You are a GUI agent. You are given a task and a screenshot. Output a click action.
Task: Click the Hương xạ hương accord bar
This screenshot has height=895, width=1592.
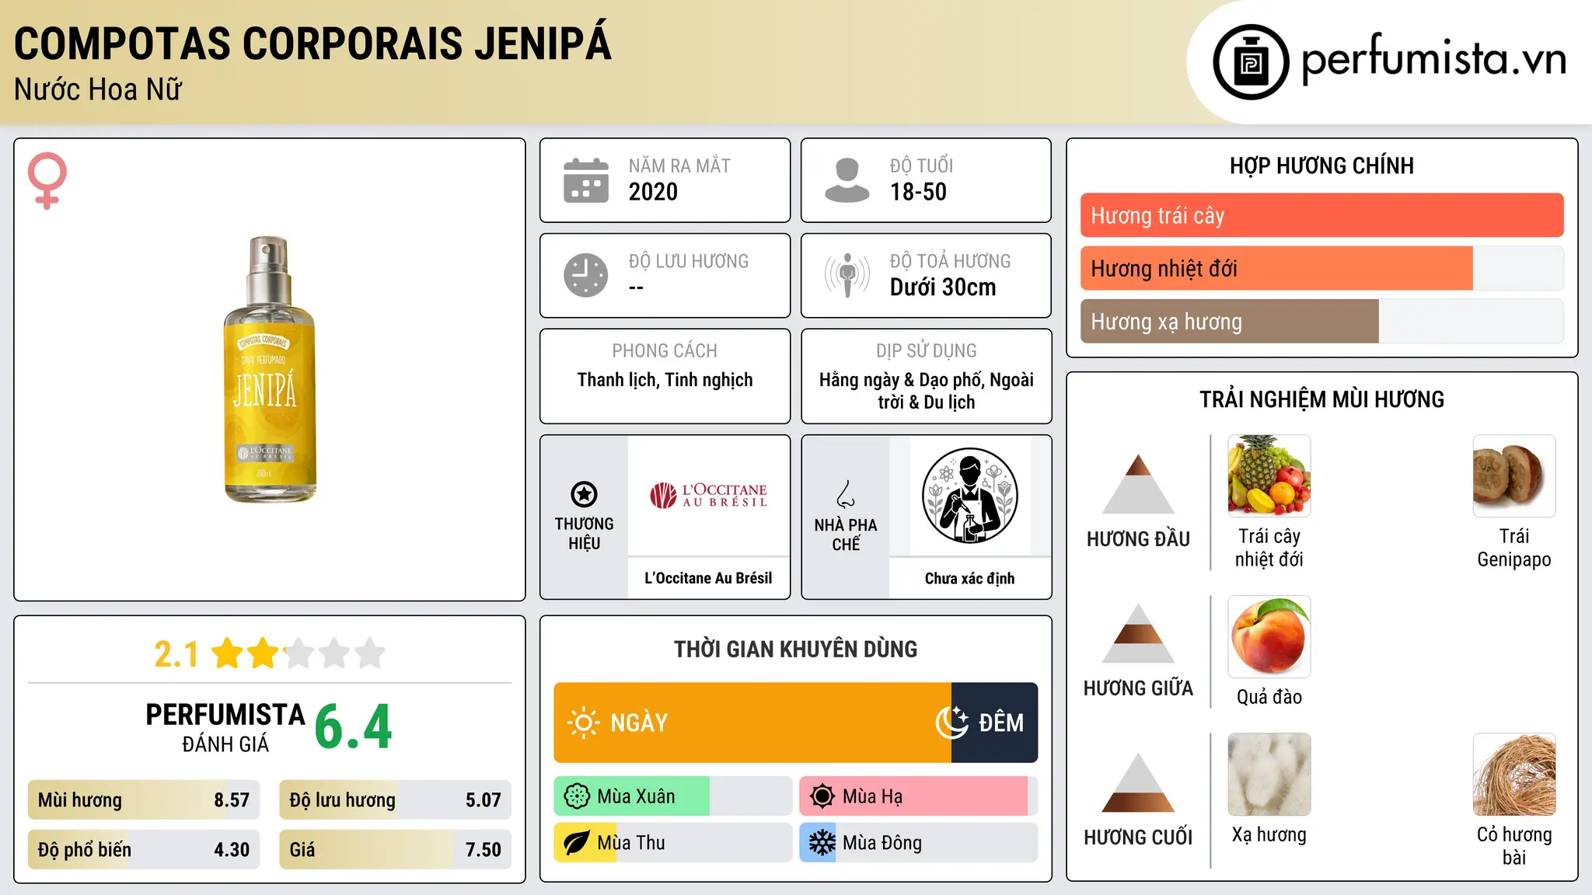click(1321, 321)
